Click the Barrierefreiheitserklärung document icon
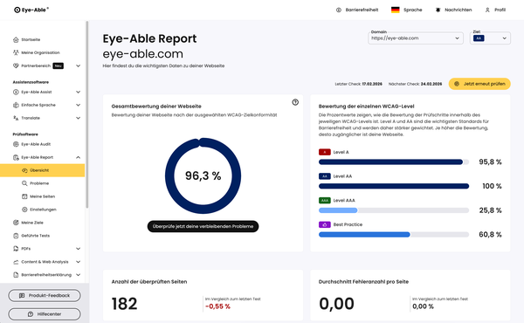 (x=16, y=275)
